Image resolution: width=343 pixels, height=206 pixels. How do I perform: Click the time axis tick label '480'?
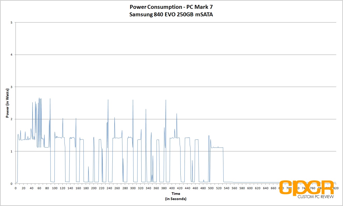click(x=203, y=188)
